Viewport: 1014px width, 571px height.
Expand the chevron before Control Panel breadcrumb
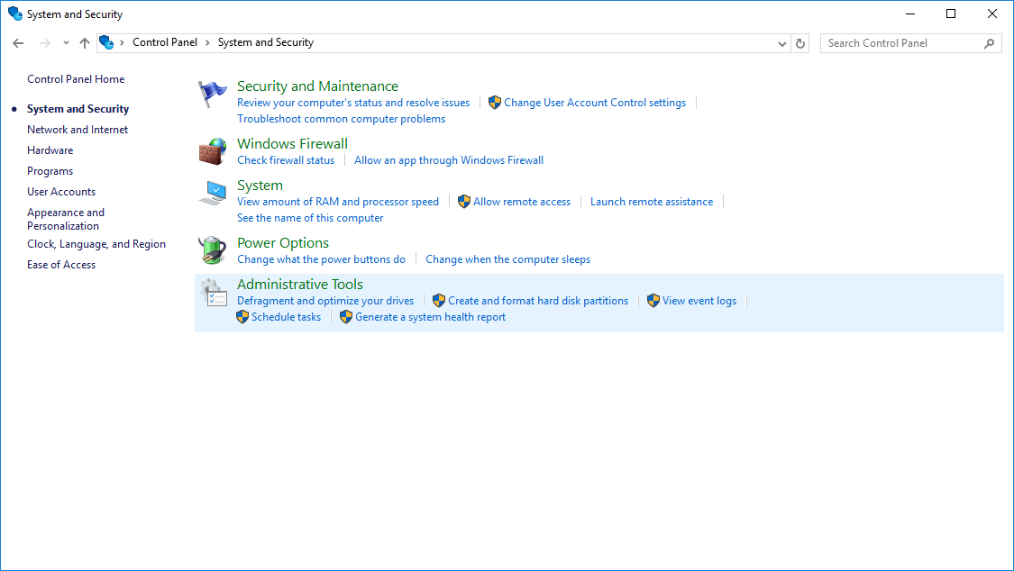(x=122, y=42)
